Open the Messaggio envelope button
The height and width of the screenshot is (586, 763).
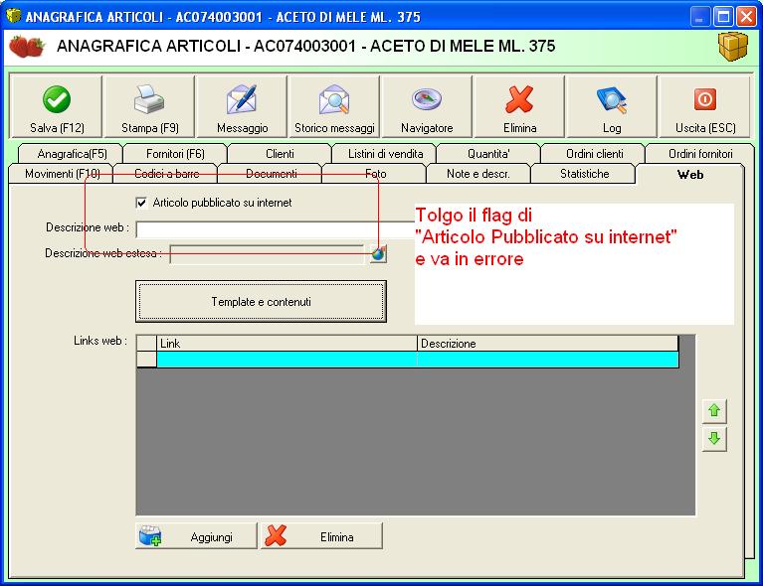(242, 106)
